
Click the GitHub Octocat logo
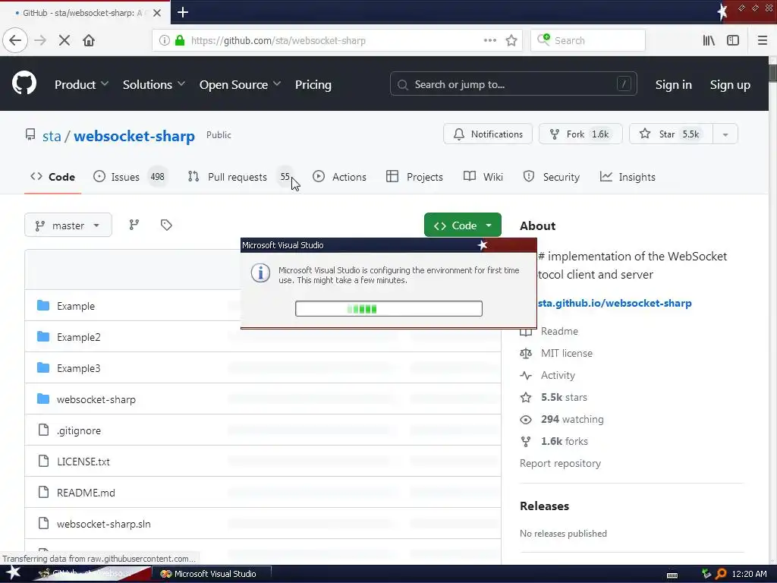tap(24, 83)
